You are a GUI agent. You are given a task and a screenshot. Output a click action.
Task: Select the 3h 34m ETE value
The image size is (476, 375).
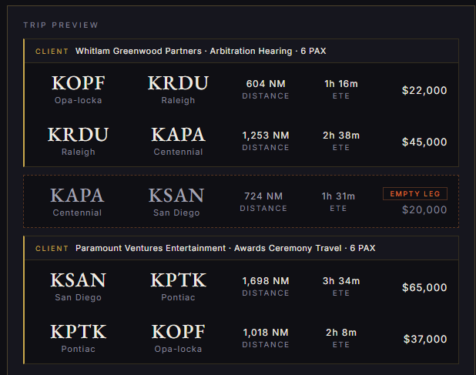(x=341, y=281)
